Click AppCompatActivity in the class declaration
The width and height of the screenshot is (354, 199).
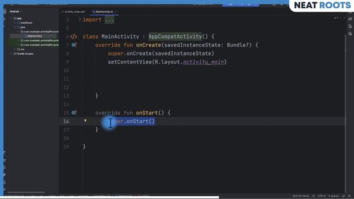[x=175, y=36]
